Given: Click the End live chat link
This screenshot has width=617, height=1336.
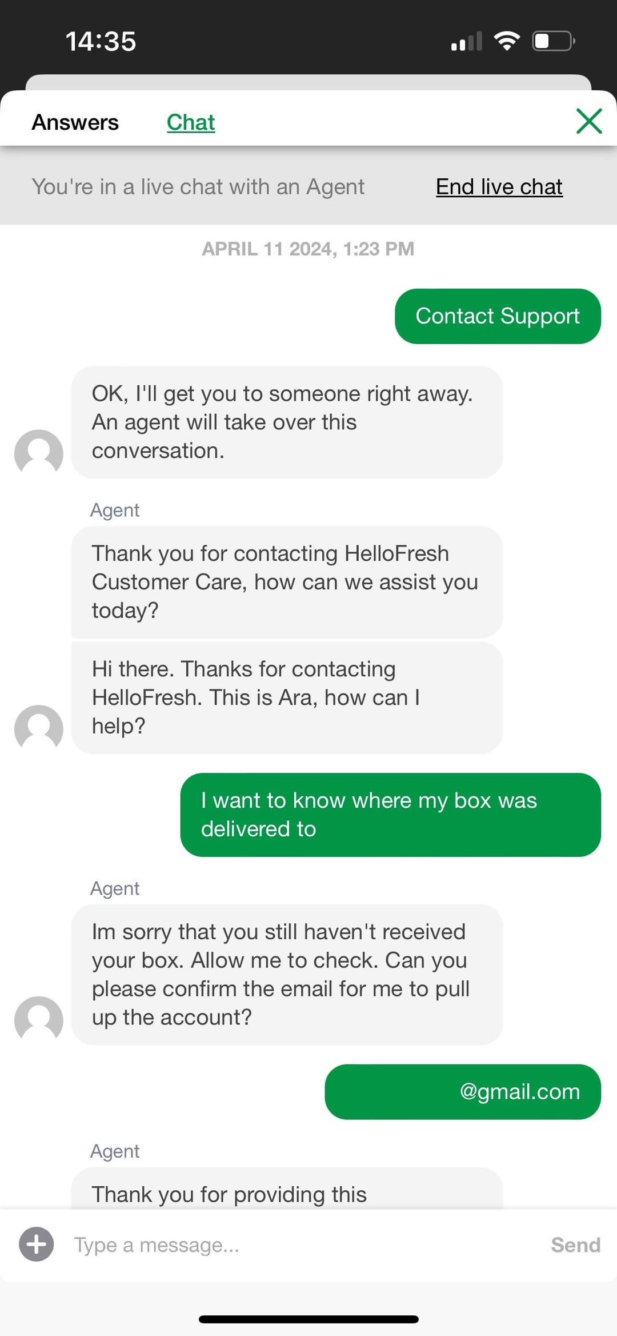Looking at the screenshot, I should (499, 187).
